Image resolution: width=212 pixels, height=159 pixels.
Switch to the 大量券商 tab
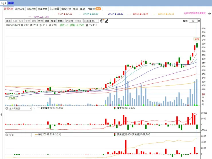coord(42,9)
